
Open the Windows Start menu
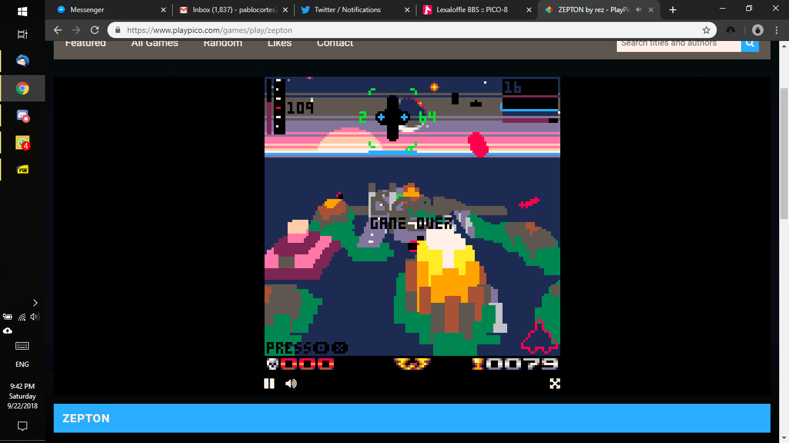[23, 11]
